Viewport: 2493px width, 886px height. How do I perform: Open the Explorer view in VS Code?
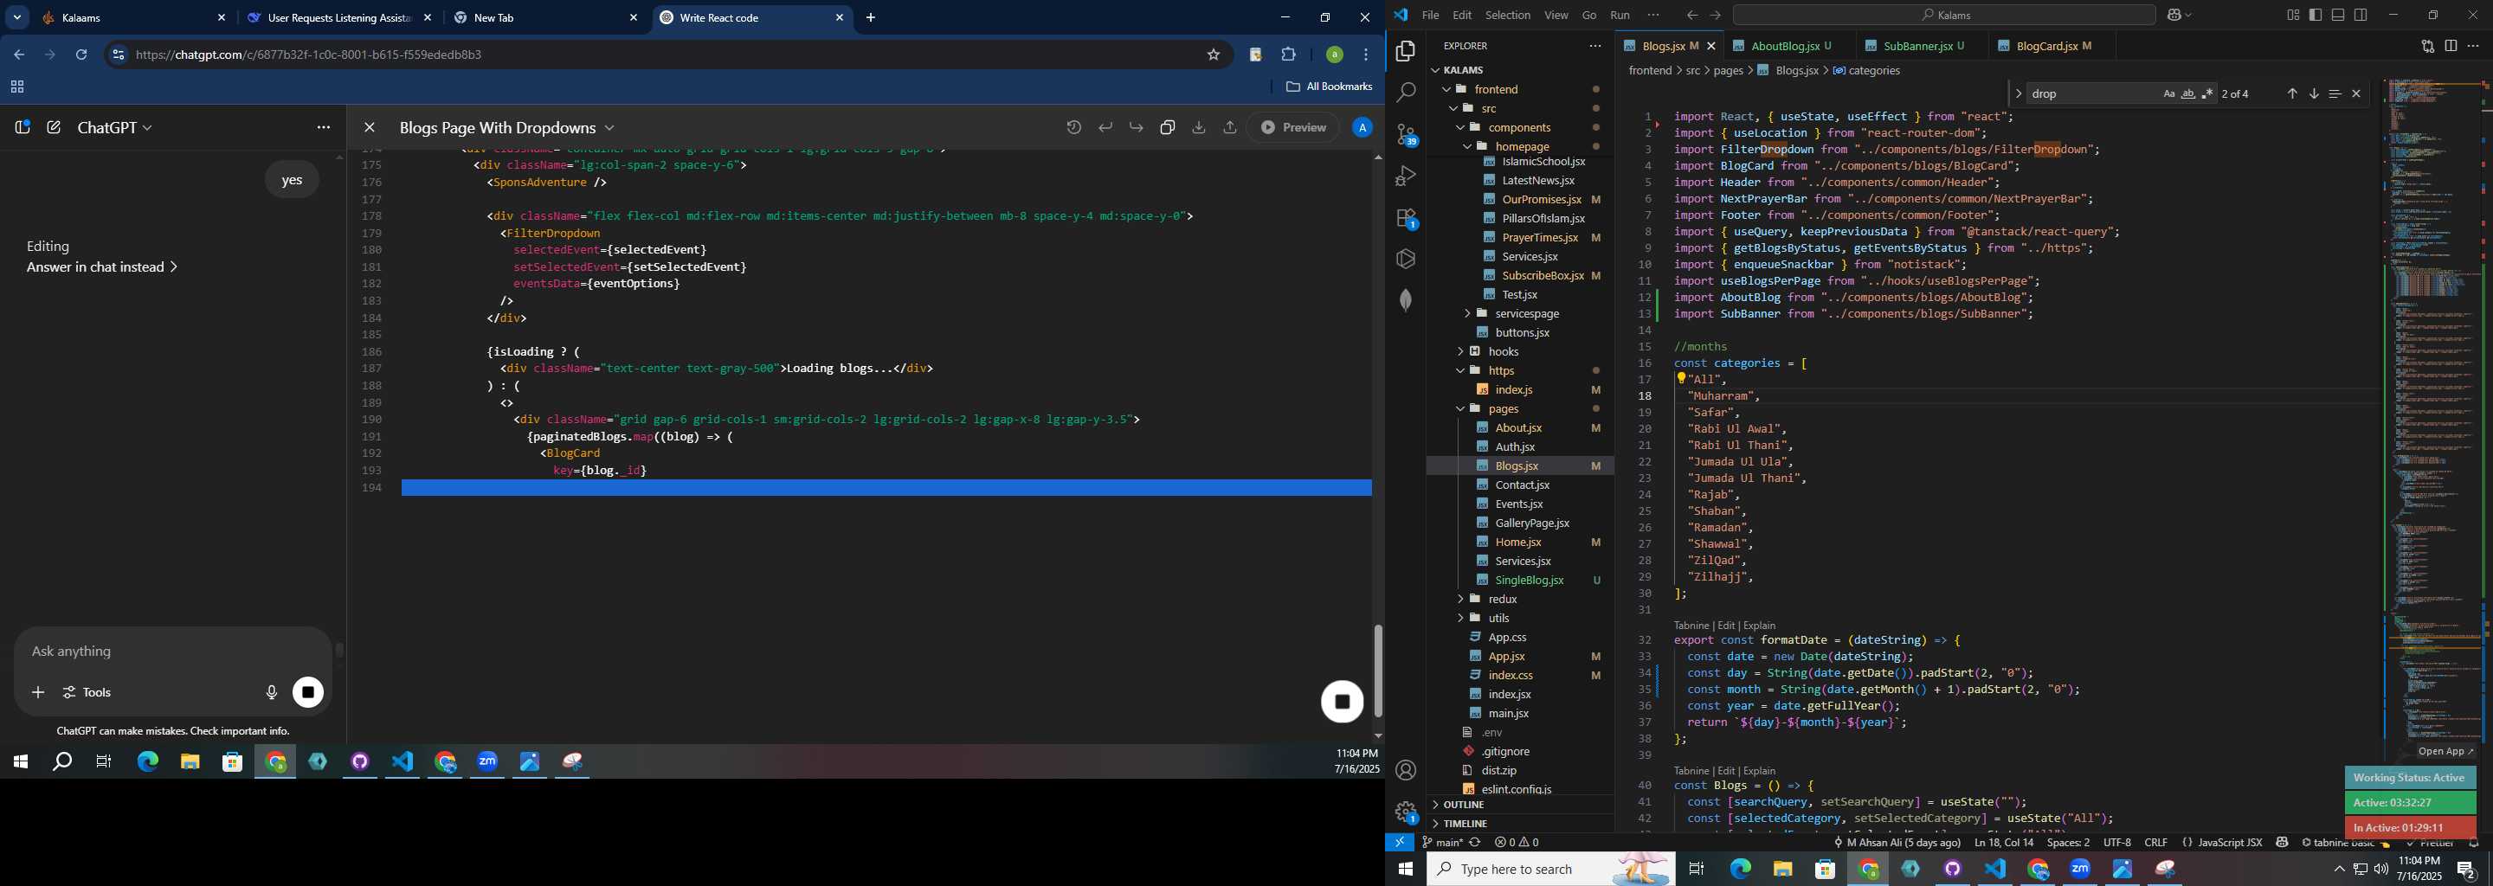[x=1406, y=51]
